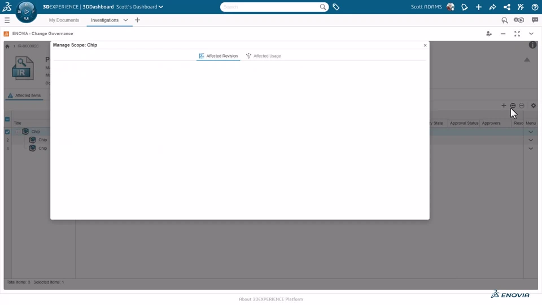Maximize the Change Governance widget

tap(517, 33)
